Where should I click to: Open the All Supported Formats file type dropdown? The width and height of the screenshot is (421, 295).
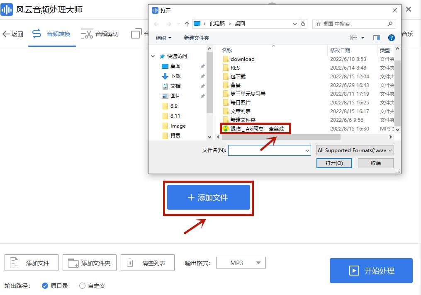pyautogui.click(x=355, y=150)
